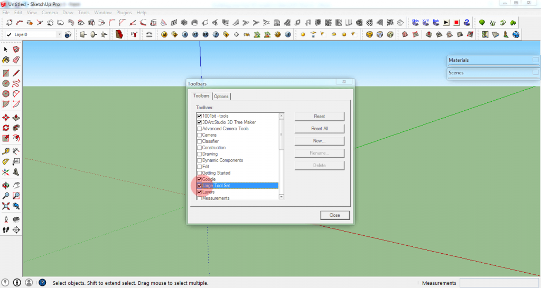541x288 pixels.
Task: Open the Plugins menu
Action: (124, 13)
